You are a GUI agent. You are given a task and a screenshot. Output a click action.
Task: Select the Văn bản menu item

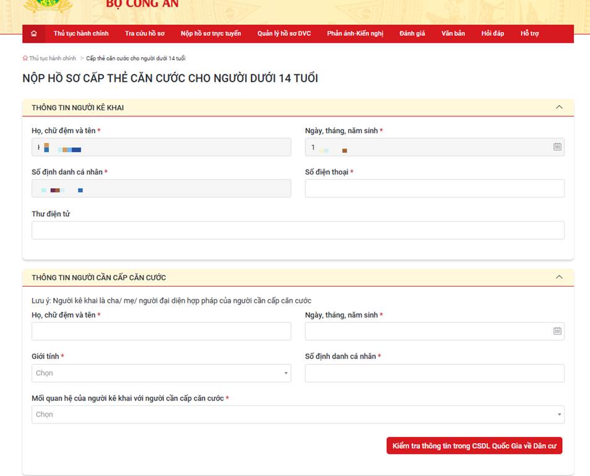point(453,33)
